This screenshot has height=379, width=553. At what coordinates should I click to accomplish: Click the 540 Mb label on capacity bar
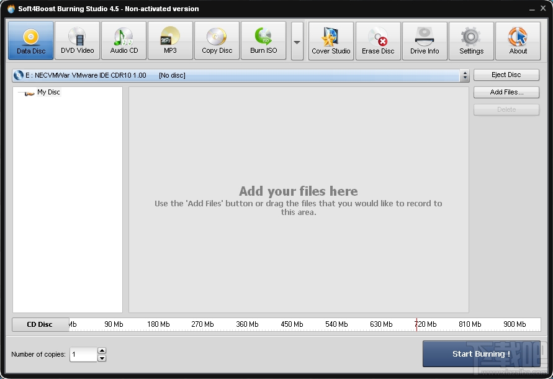click(336, 324)
